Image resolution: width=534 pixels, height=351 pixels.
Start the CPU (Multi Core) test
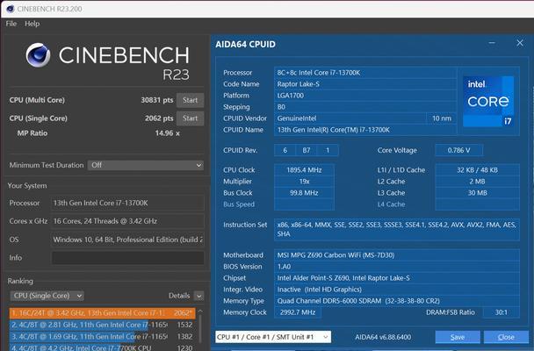(190, 100)
